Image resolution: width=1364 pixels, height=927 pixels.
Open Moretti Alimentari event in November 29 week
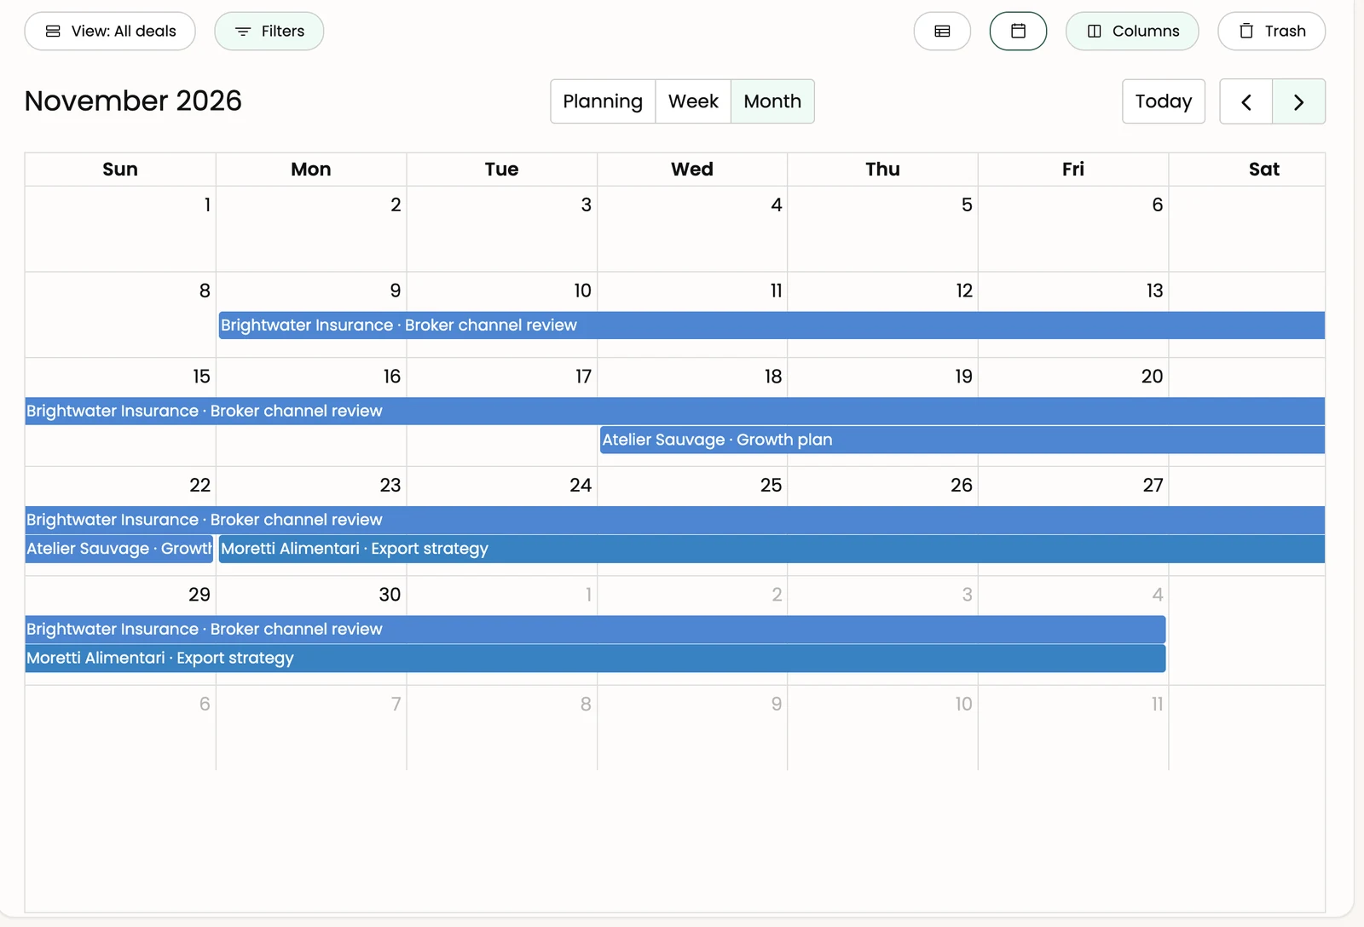[x=595, y=659]
